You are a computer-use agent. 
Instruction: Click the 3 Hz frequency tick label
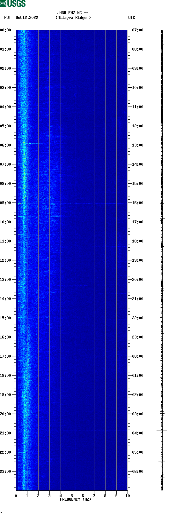[49, 496]
